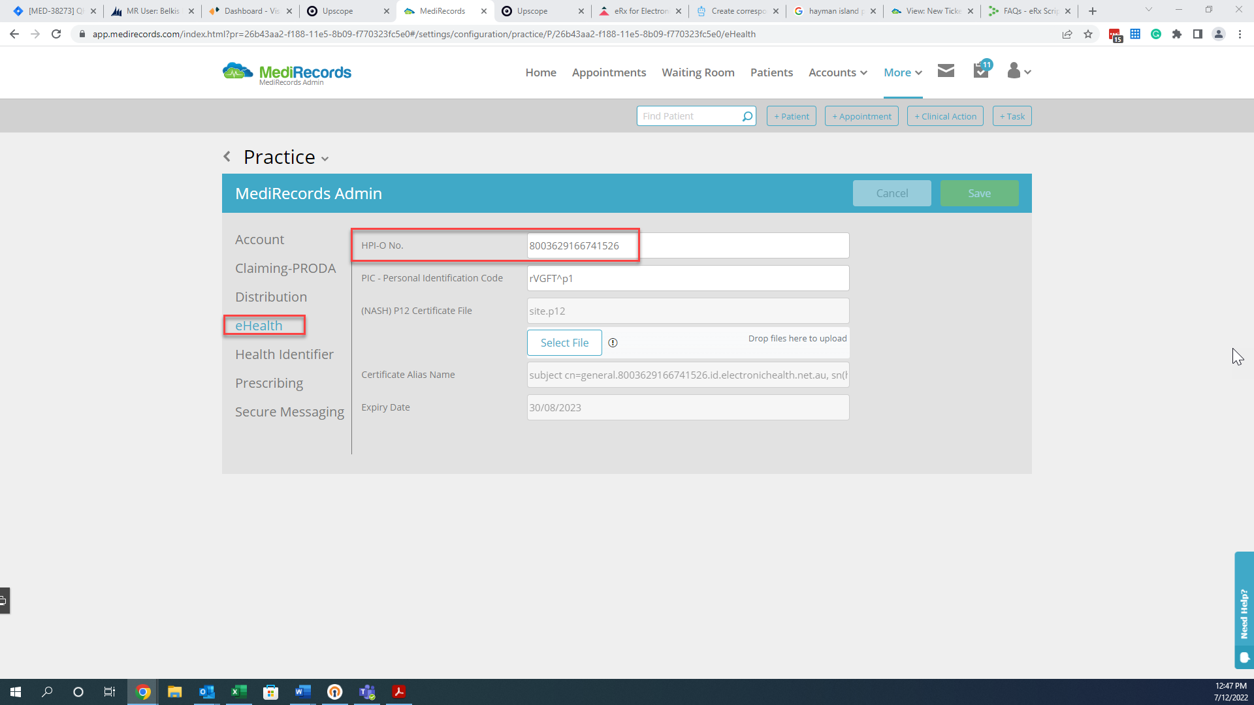Switch to the hayman island tab
The height and width of the screenshot is (705, 1254).
click(835, 11)
